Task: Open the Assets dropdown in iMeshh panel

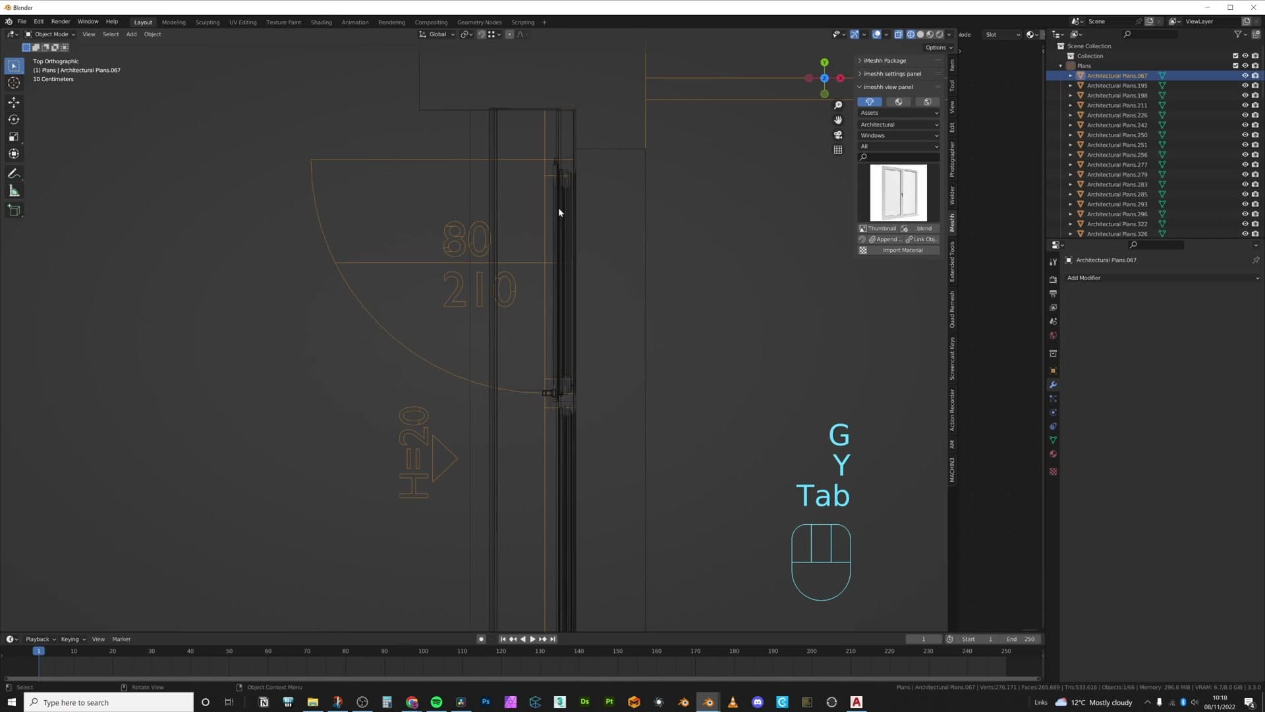Action: [x=899, y=113]
